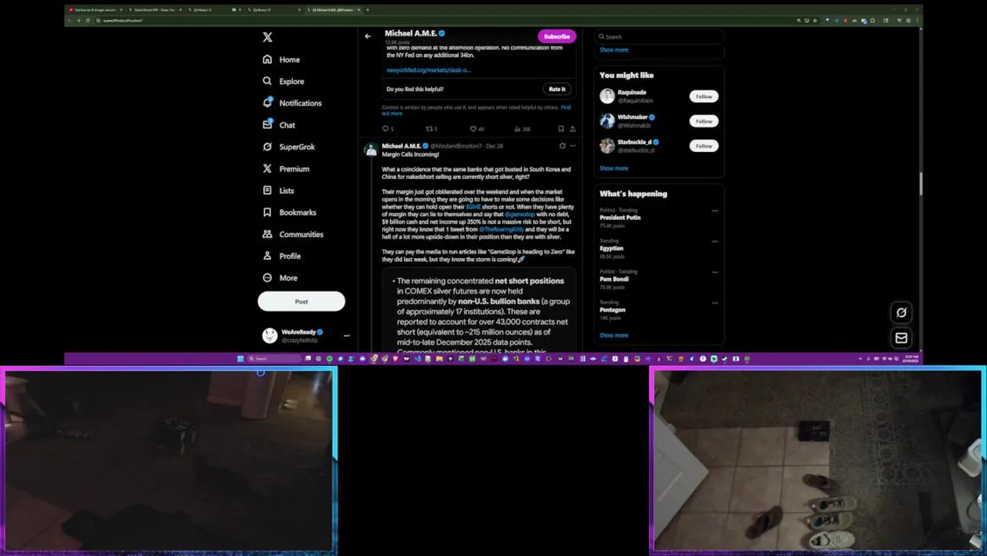This screenshot has width=987, height=556.
Task: Open options for Pentagon trend
Action: pyautogui.click(x=714, y=303)
